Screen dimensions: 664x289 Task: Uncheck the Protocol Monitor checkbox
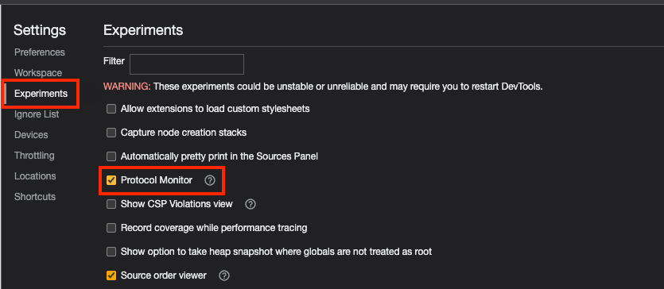[x=111, y=180]
